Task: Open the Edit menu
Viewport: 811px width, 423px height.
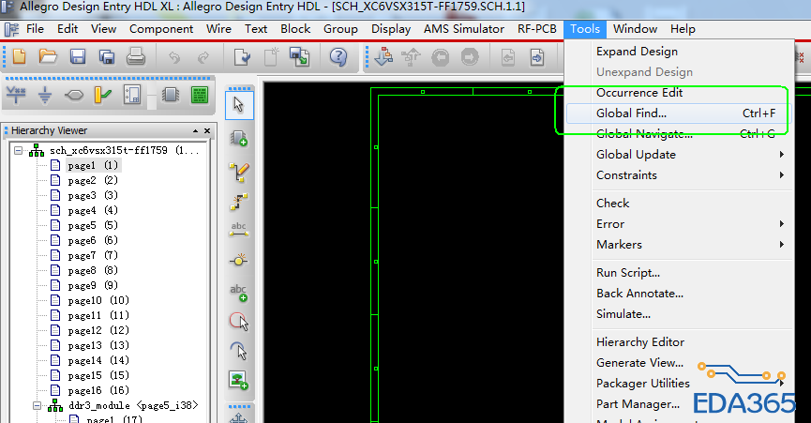Action: pyautogui.click(x=68, y=29)
